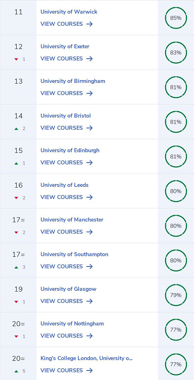Click the arrow icon beside Warwick's View Courses
The height and width of the screenshot is (380, 195).
click(89, 24)
